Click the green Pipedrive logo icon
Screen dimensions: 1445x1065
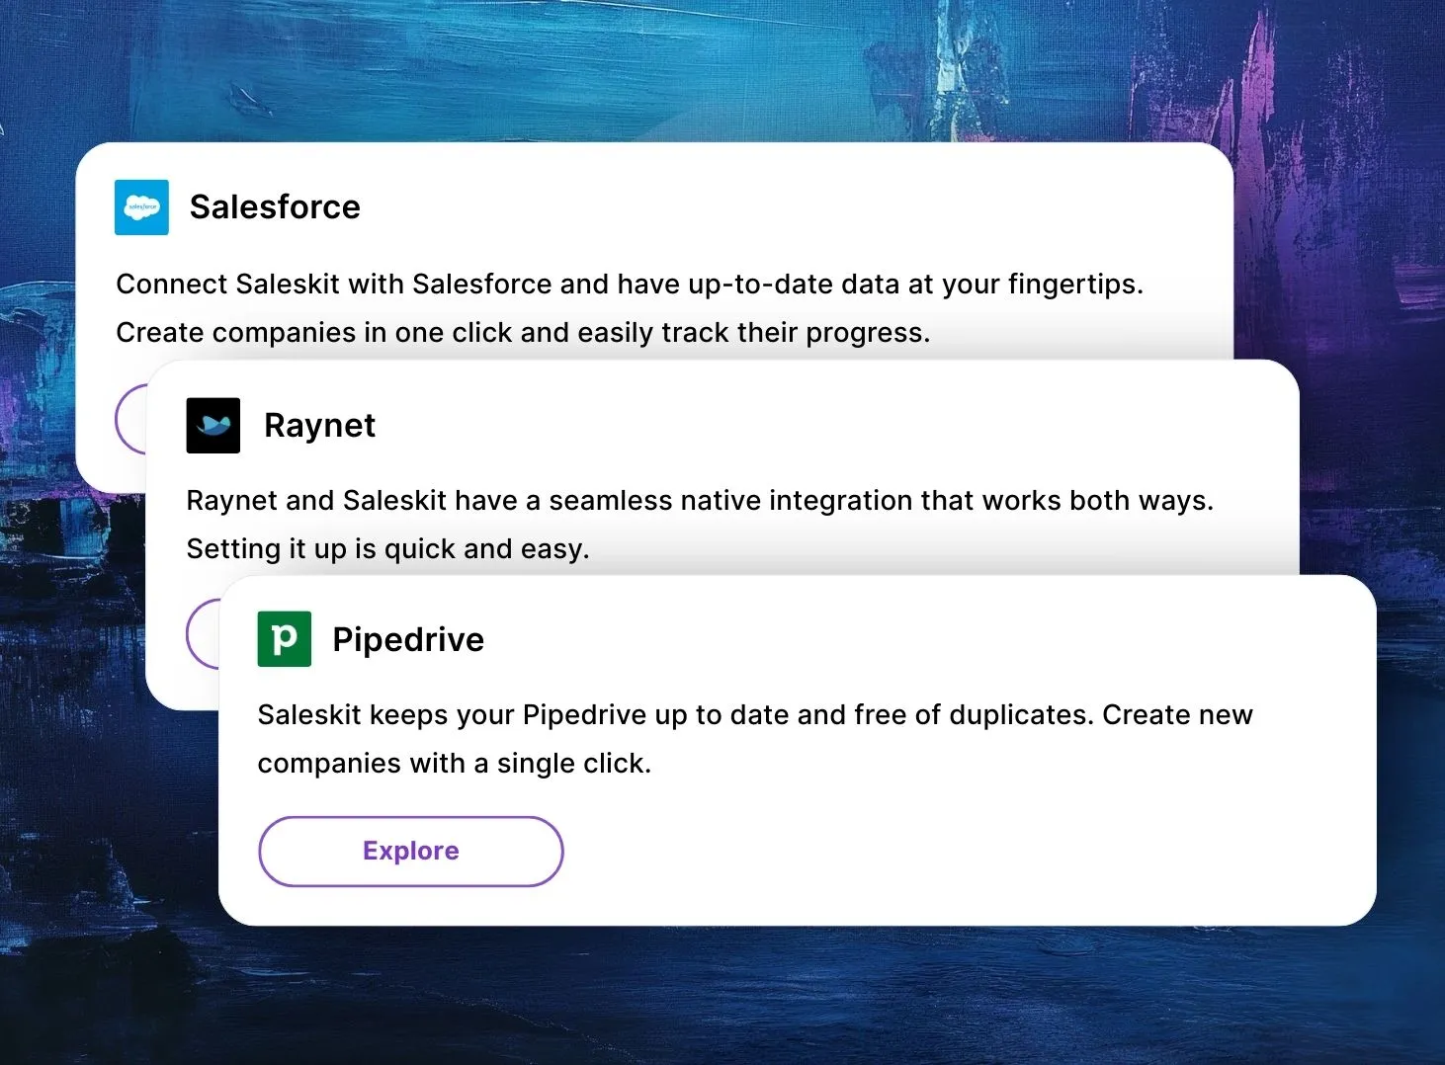(285, 639)
